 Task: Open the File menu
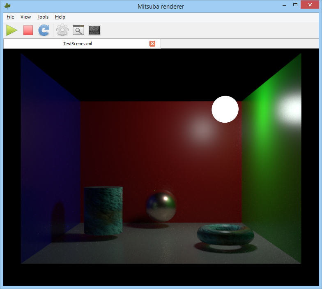(10, 17)
